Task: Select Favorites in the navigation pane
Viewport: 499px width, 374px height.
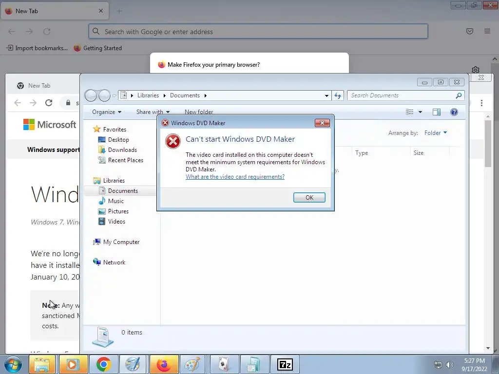Action: pos(115,130)
